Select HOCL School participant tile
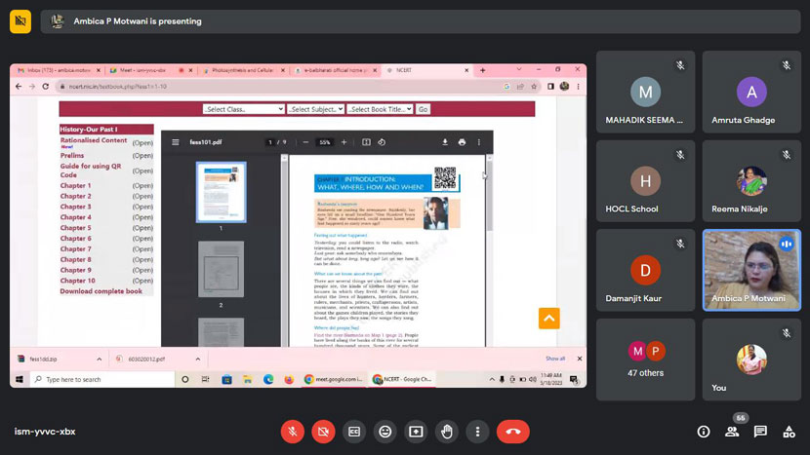The image size is (810, 455). (646, 181)
